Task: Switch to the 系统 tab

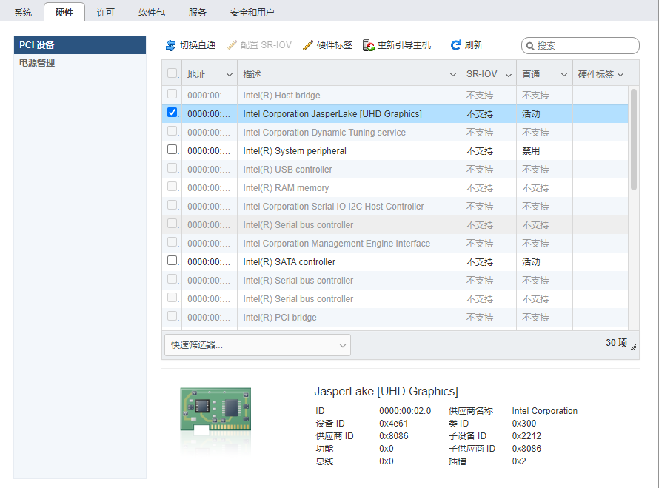Action: pyautogui.click(x=21, y=11)
